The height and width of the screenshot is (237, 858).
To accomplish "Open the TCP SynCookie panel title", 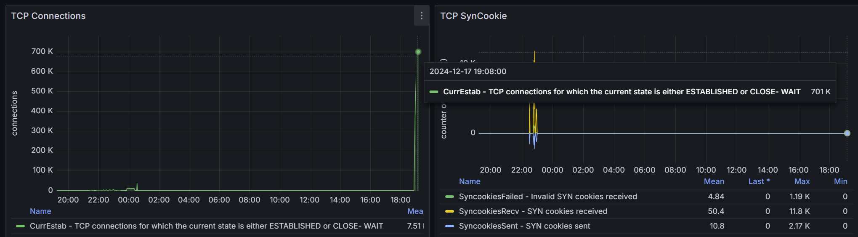I will (x=473, y=16).
